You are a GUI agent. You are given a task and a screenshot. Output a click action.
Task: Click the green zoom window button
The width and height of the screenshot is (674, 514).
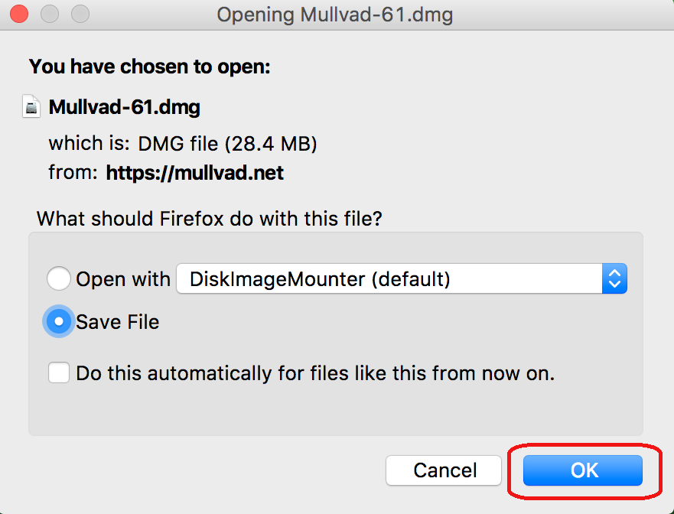80,14
